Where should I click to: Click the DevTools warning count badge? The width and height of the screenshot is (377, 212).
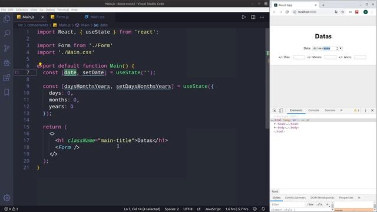pos(356,110)
